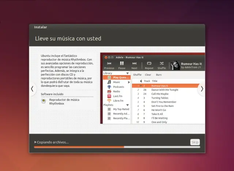The height and width of the screenshot is (171, 234).
Task: Expand the Copiando archivos details
Action: click(x=35, y=142)
